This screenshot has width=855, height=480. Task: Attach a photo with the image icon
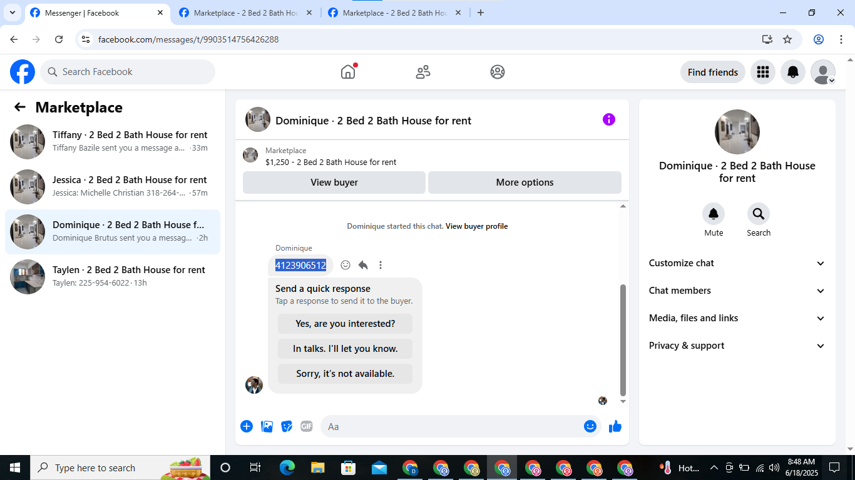click(267, 426)
